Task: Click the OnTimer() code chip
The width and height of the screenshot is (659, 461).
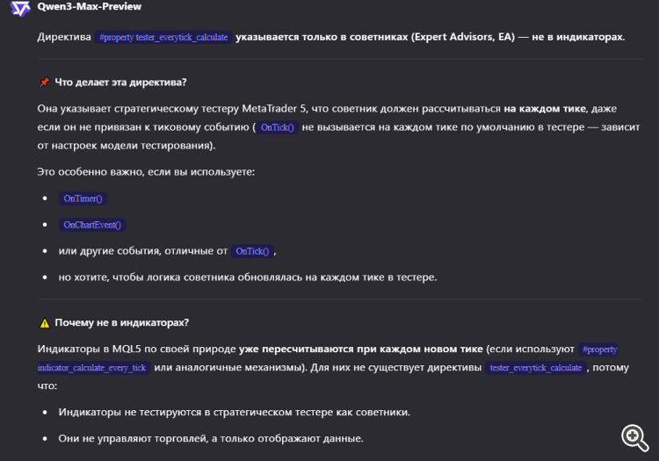Action: tap(82, 198)
